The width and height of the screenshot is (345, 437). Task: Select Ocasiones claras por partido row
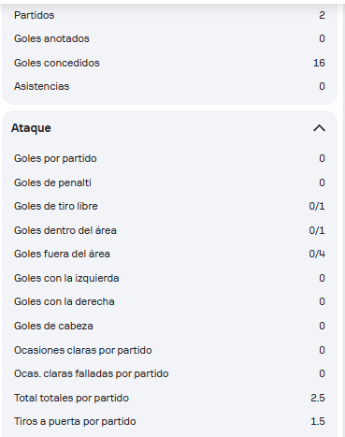point(169,350)
